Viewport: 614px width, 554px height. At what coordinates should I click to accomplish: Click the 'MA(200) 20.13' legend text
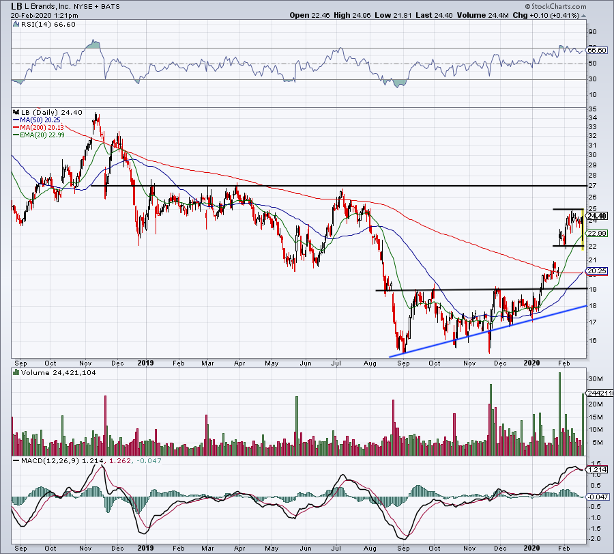tap(42, 128)
